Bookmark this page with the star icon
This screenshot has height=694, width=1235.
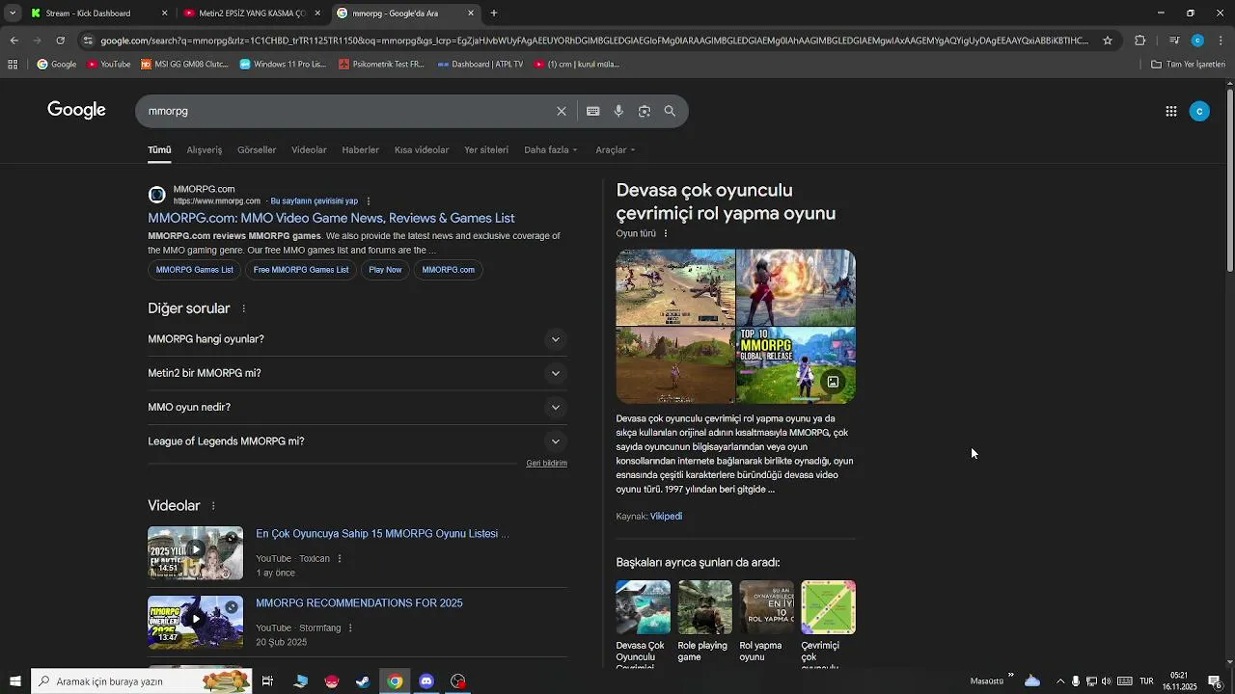[x=1108, y=40]
